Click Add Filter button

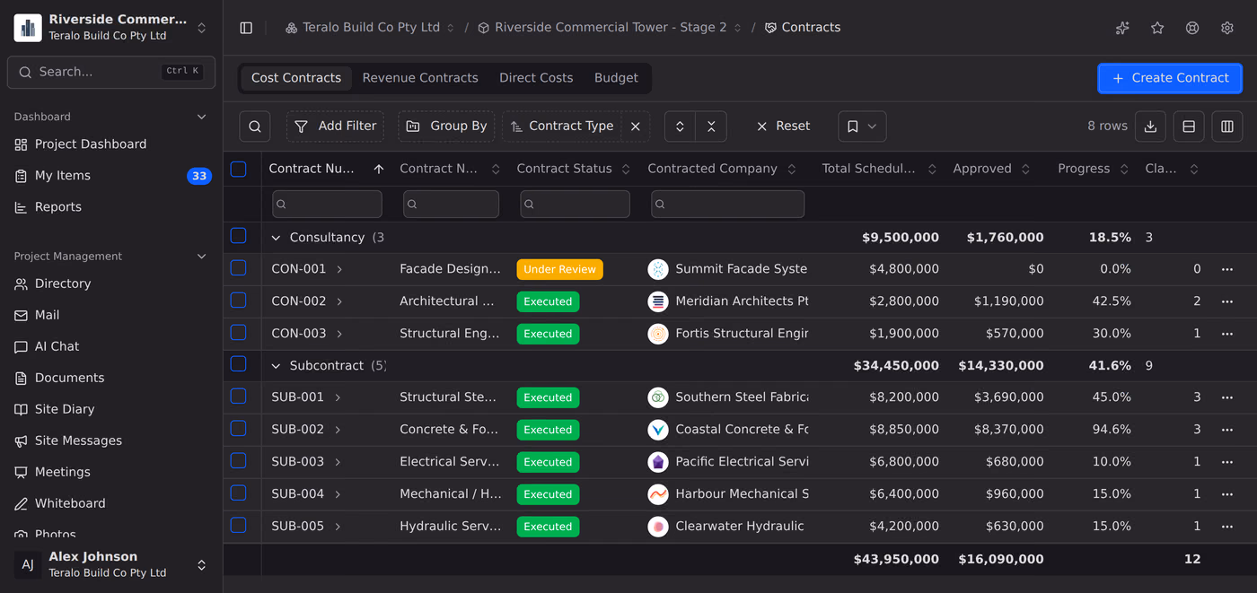tap(335, 126)
